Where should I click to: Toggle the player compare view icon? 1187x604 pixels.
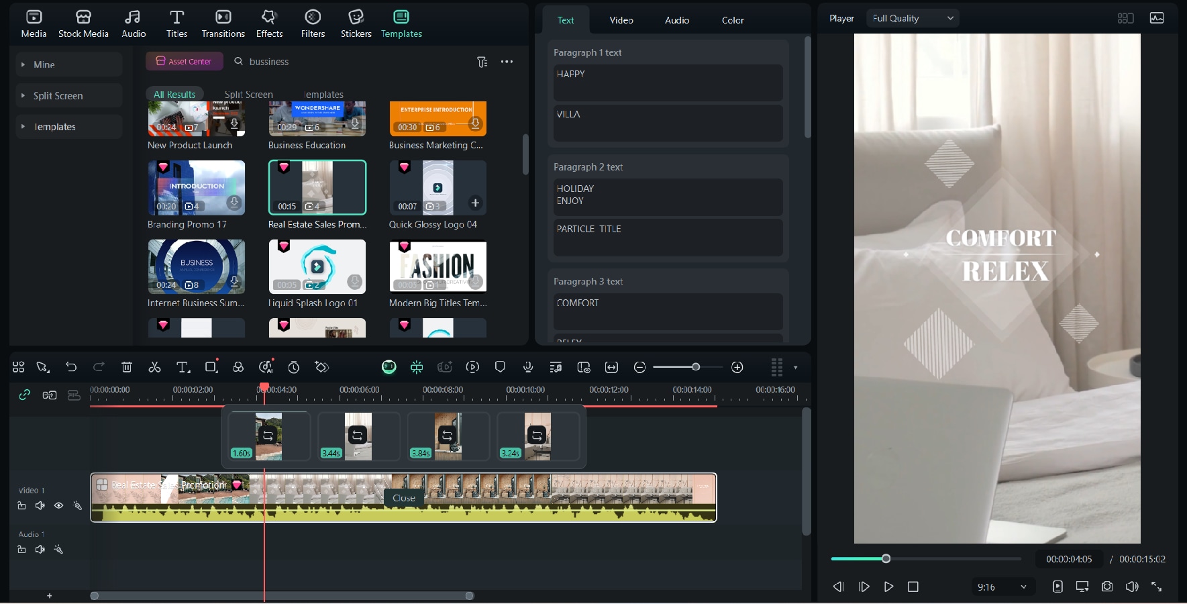(x=1126, y=18)
